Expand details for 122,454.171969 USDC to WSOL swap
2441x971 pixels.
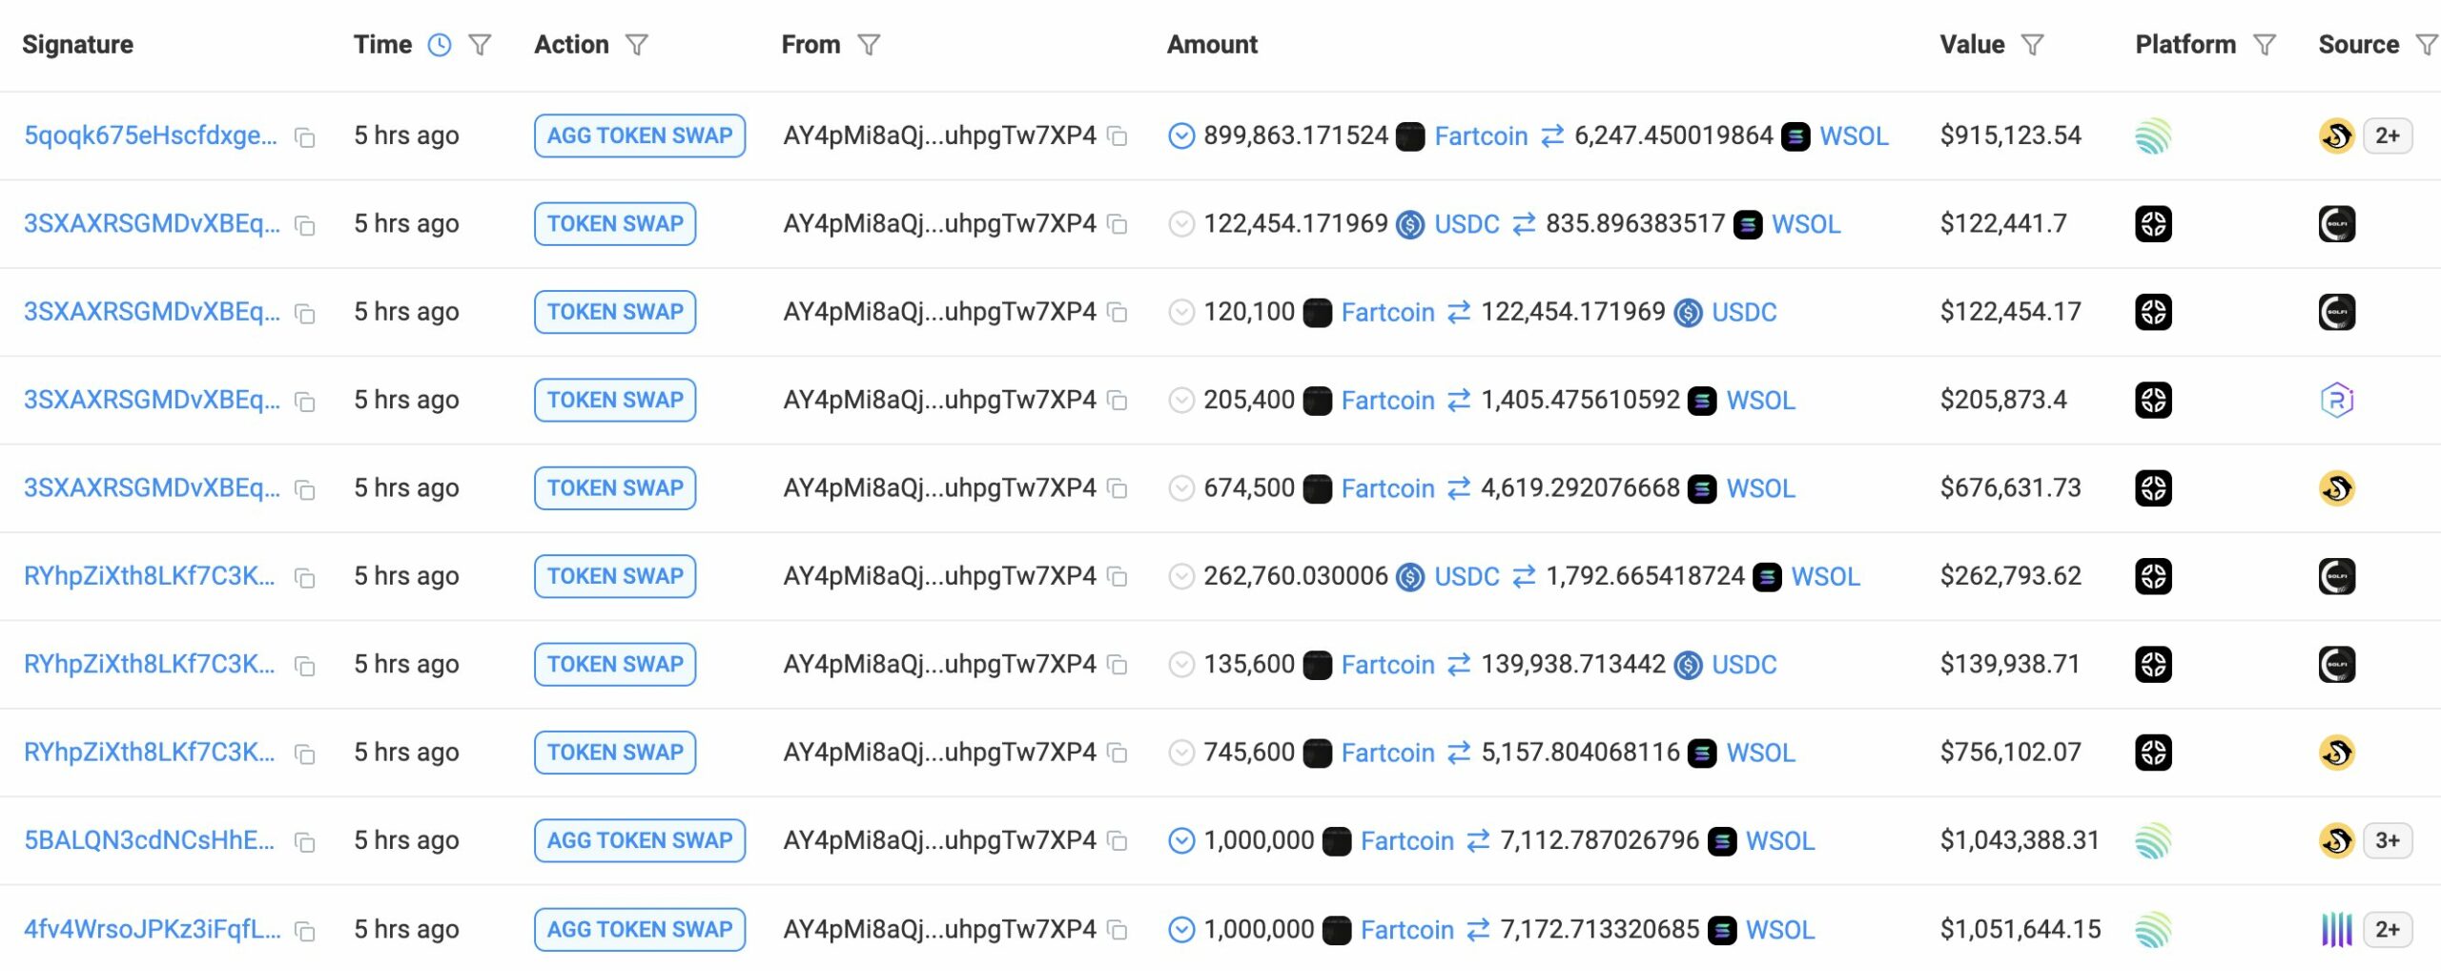point(1180,224)
